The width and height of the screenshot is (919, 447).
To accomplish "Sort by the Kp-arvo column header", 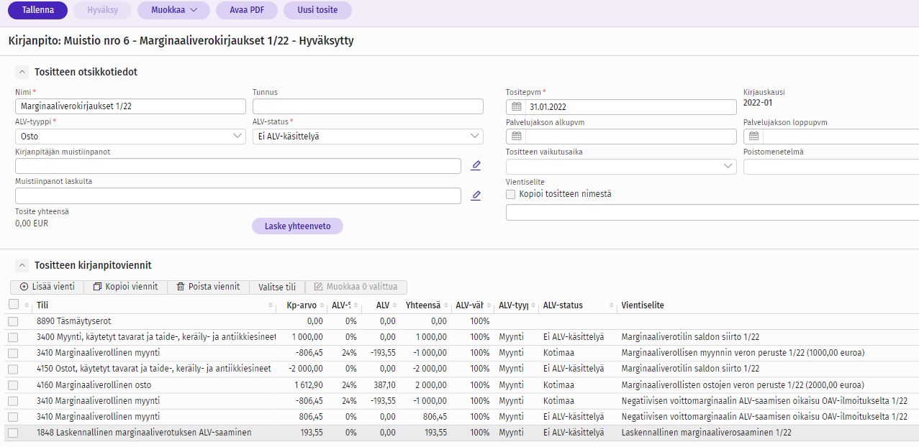I will coord(302,305).
